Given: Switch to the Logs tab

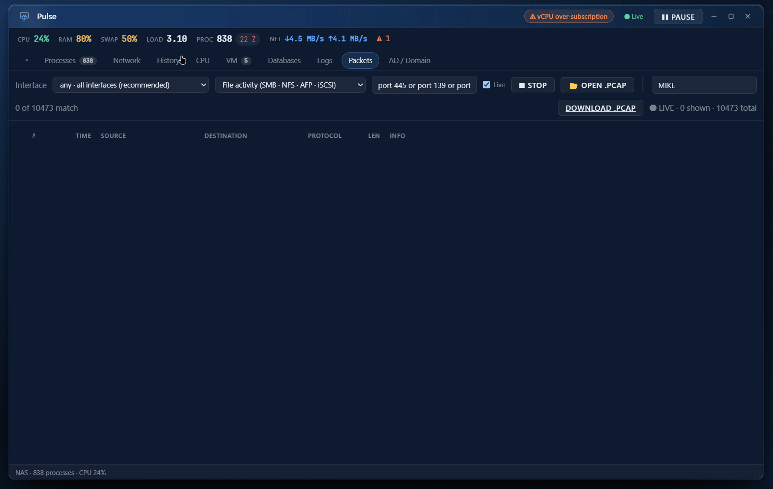Looking at the screenshot, I should 325,60.
